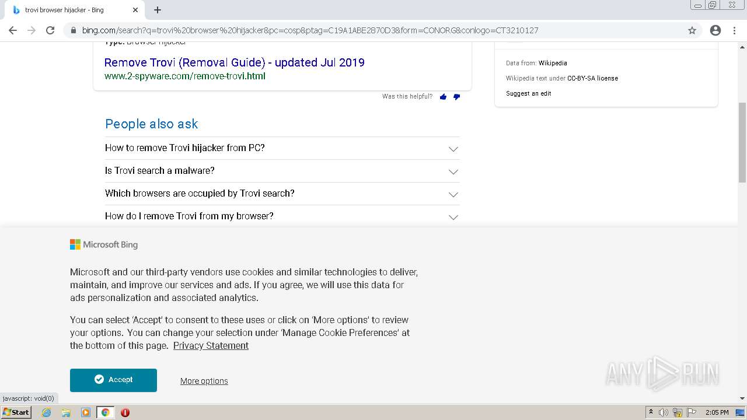Open the network tray icon
Image resolution: width=747 pixels, height=420 pixels.
(x=678, y=412)
